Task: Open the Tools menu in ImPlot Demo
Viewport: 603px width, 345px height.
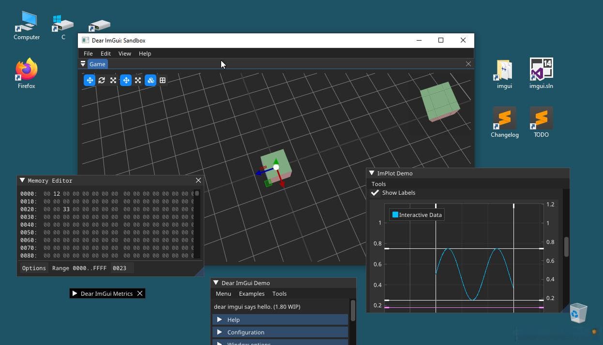Action: coord(378,184)
